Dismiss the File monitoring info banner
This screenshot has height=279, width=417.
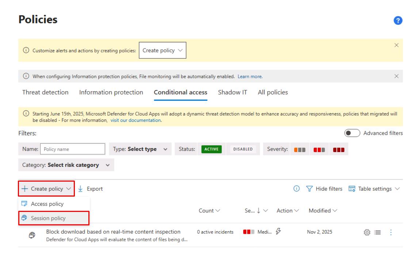pyautogui.click(x=397, y=76)
